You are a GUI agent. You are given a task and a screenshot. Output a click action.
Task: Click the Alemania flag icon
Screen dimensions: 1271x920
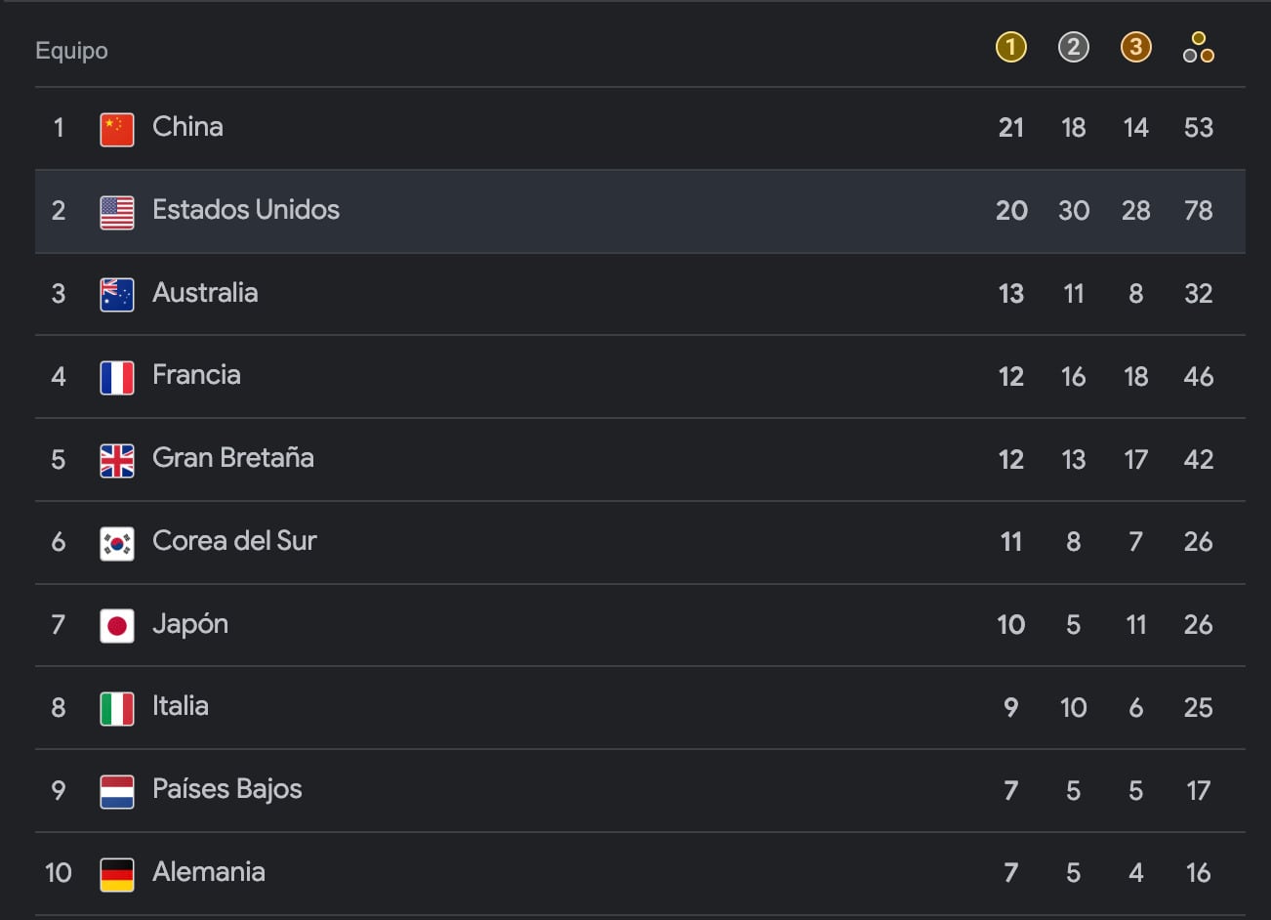tap(117, 874)
